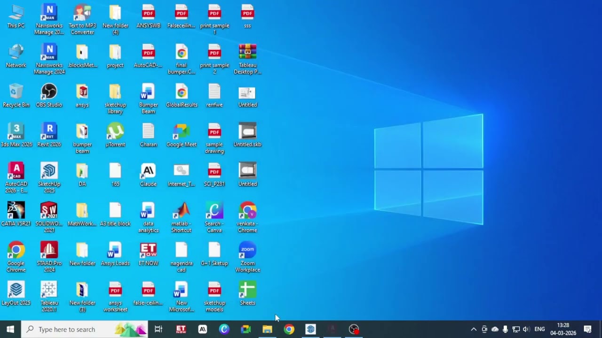Select Google Chrome desktop shortcut
Image resolution: width=602 pixels, height=338 pixels.
tap(16, 257)
